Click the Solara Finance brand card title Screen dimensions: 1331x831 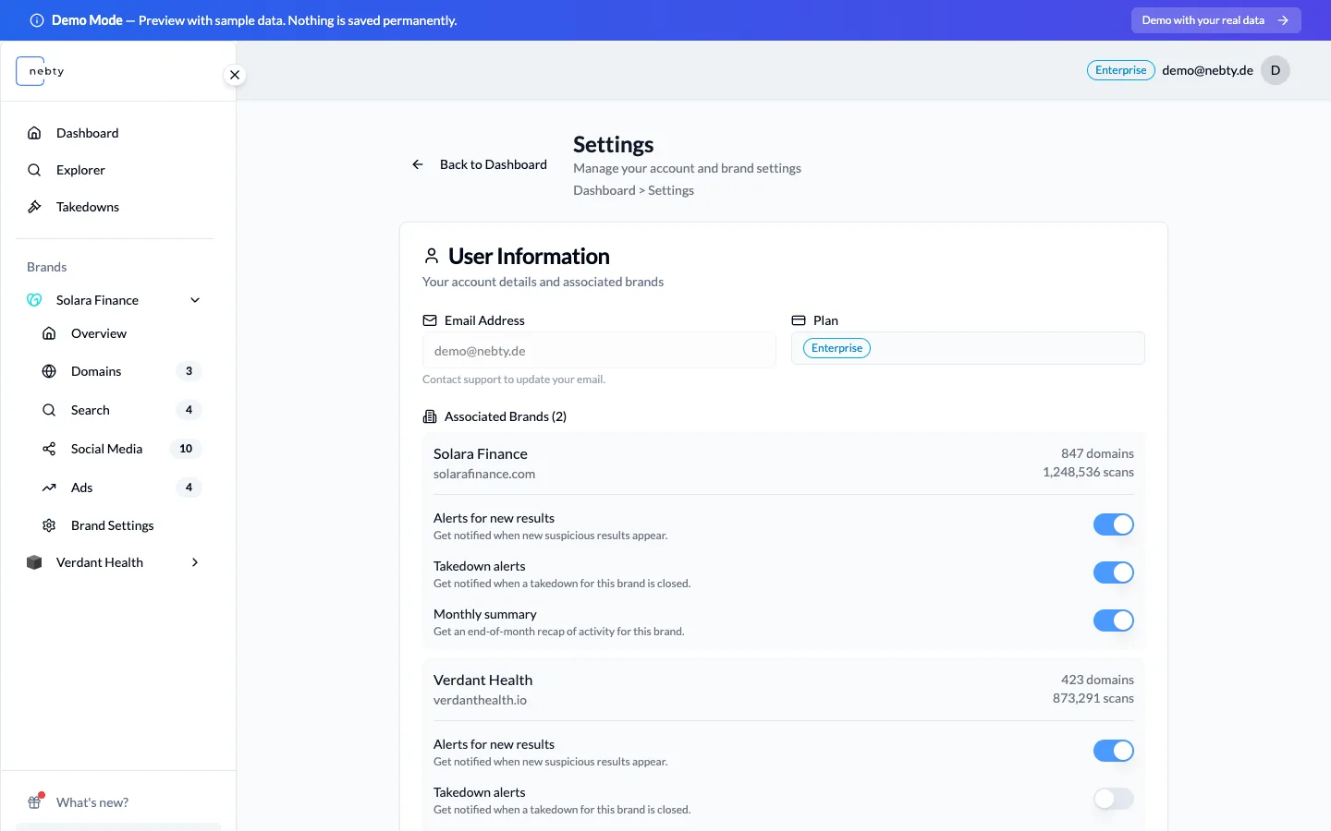[x=481, y=453]
